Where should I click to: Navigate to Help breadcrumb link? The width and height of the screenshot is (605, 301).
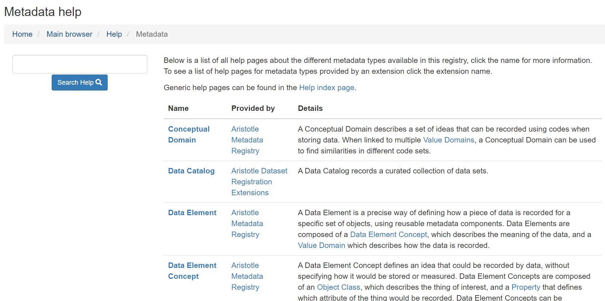pos(114,34)
